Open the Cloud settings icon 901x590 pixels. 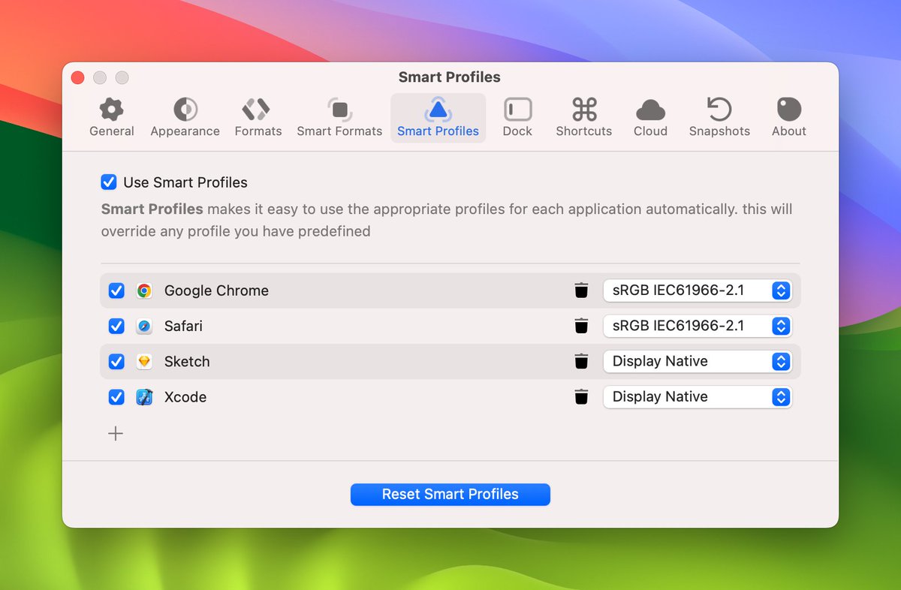[x=649, y=110]
